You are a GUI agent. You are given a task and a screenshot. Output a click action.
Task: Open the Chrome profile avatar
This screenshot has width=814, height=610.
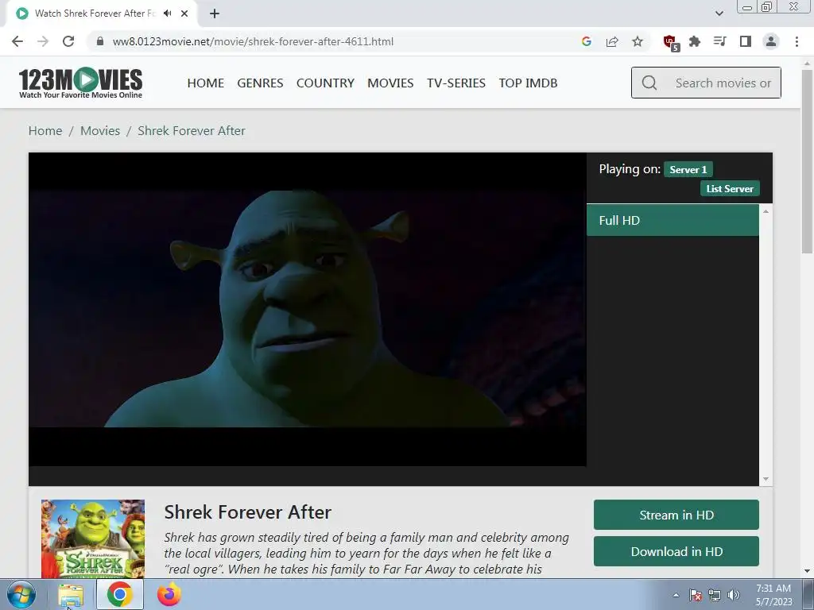(771, 41)
